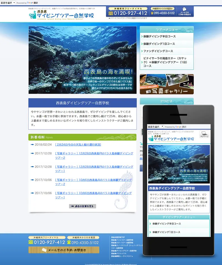Open the 2月24日今日の天気と船の運行状況 news link
Image resolution: width=222 pixels, height=265 pixels.
point(78,145)
